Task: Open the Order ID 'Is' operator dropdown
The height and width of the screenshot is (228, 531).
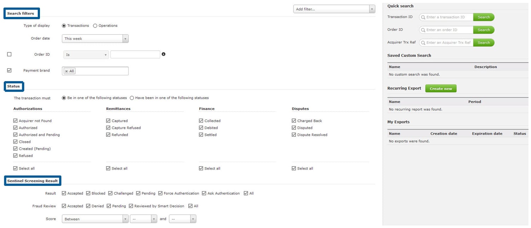Action: tap(86, 54)
